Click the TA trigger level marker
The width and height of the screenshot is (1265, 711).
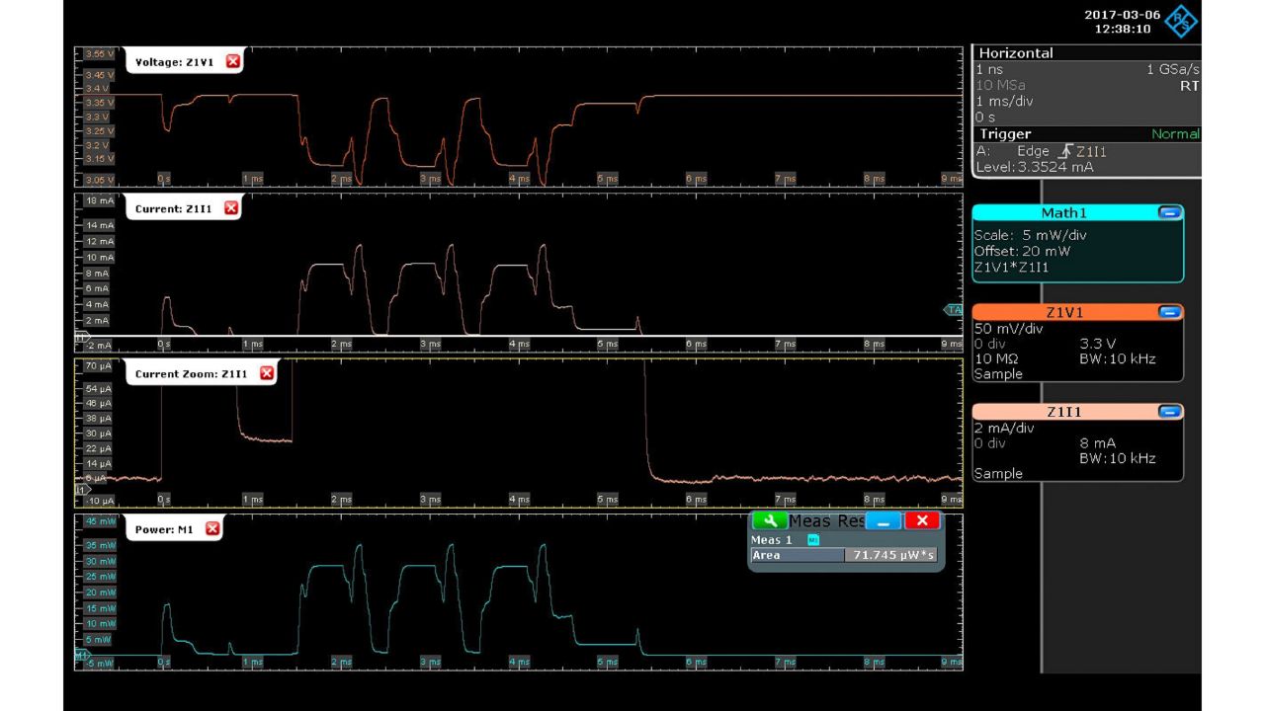(954, 310)
